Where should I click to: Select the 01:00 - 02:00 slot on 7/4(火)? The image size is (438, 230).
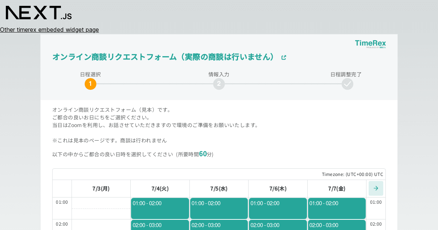160,208
